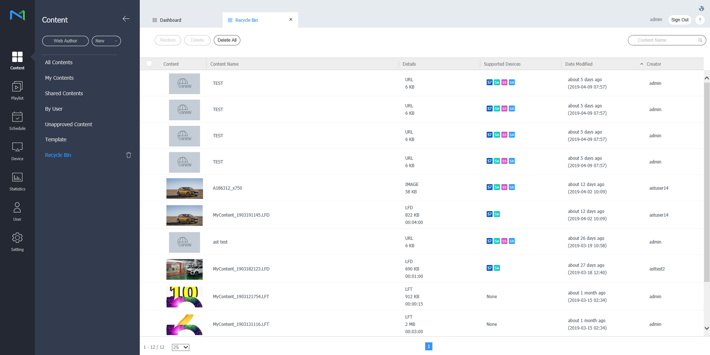Click the help question mark icon

coord(700,20)
